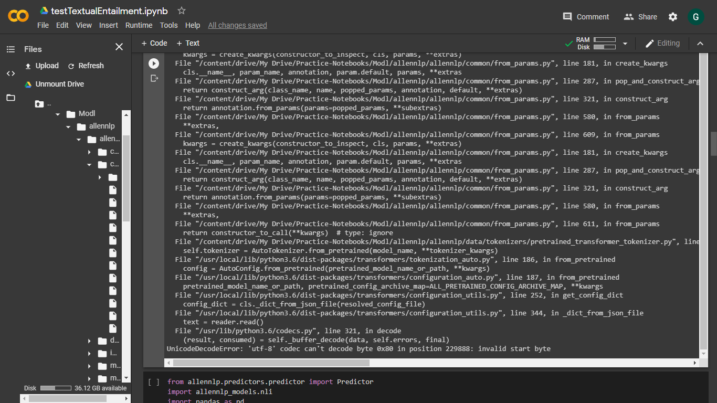Collapse the allennlp folder

tap(68, 126)
